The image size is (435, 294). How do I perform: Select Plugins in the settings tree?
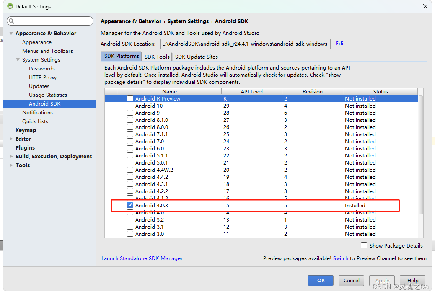pos(25,147)
